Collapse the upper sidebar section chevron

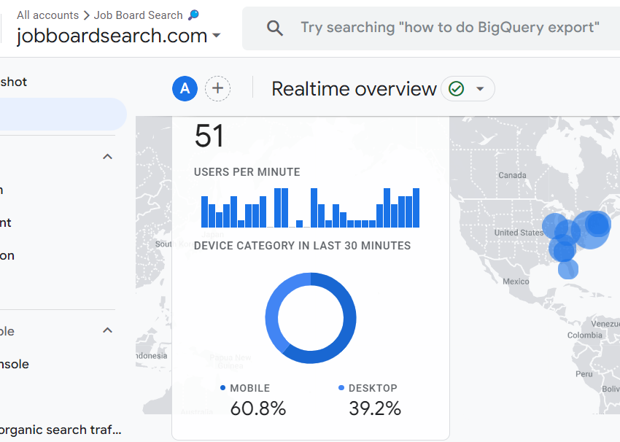pyautogui.click(x=107, y=157)
